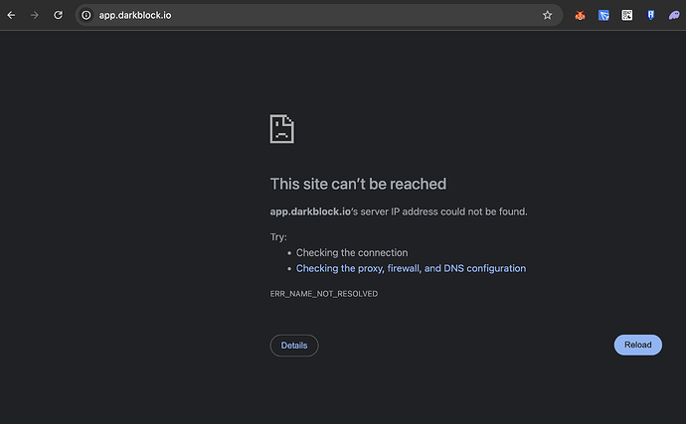This screenshot has width=686, height=424.
Task: Open the MetaMask fox extension
Action: point(581,16)
